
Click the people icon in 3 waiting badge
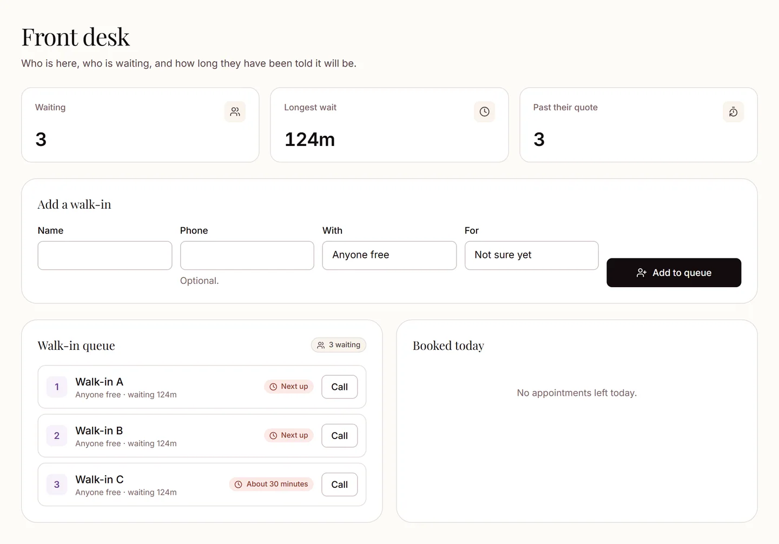321,345
